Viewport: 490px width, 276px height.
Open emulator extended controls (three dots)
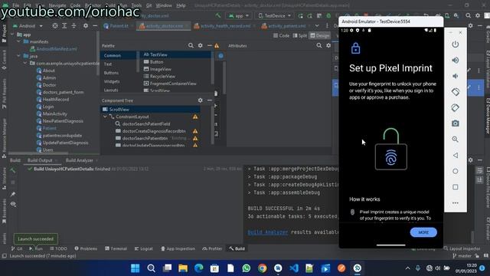click(456, 202)
